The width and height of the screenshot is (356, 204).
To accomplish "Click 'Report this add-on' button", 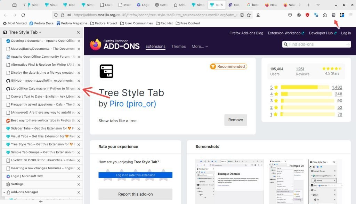I will click(x=135, y=194).
